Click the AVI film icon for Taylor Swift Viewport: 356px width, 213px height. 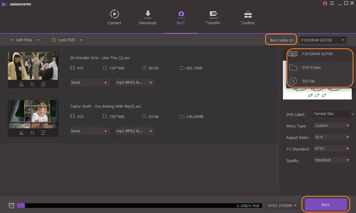[72, 117]
